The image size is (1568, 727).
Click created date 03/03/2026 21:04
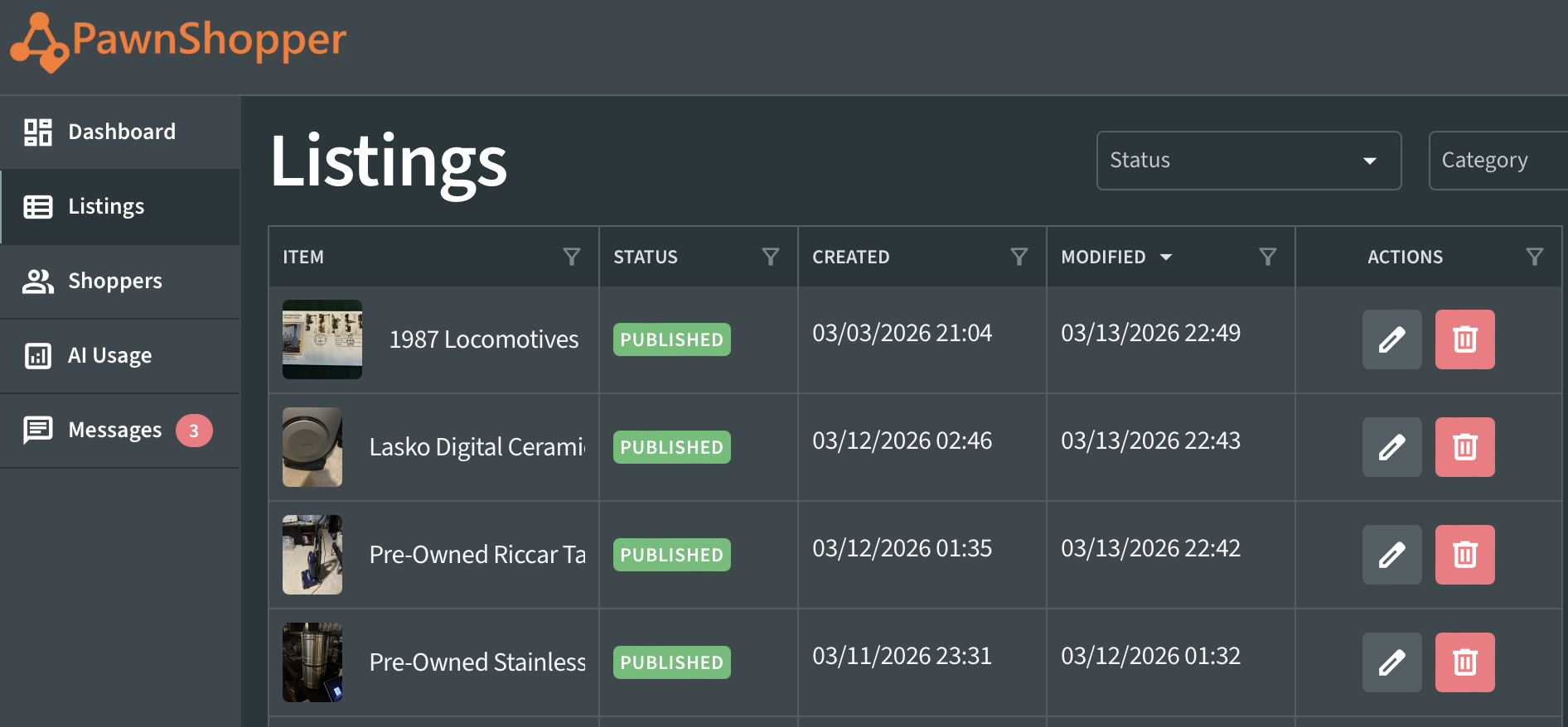pos(902,333)
